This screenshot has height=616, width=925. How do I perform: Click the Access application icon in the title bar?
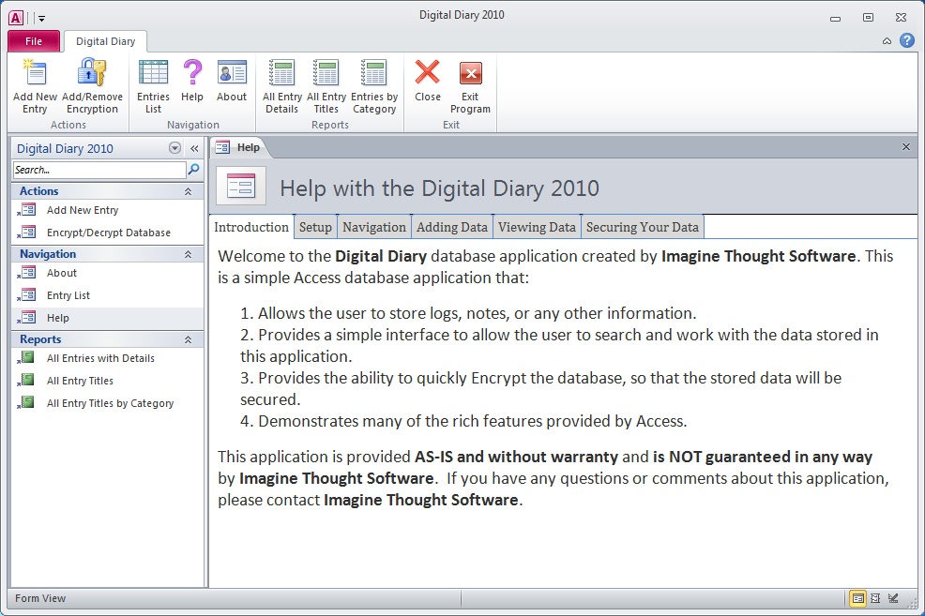(x=16, y=18)
